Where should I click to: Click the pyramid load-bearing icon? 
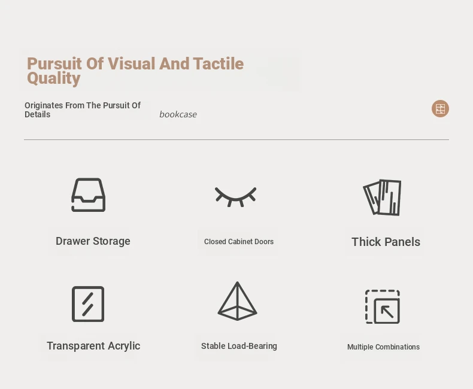238,301
